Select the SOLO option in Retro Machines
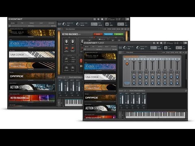195x146 pixels. coord(72,58)
